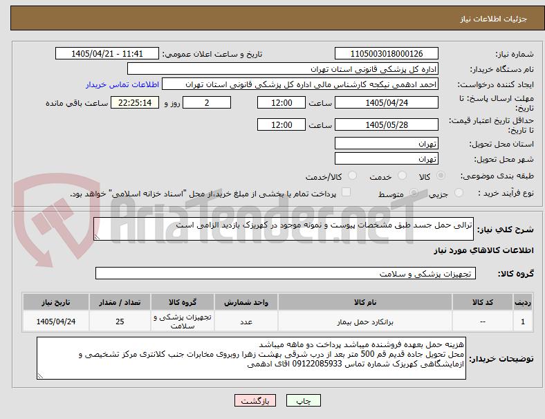Viewport: 545px width, 419px height.
Task: Click the برانکارد حمل بیمار cell
Action: pos(365,322)
